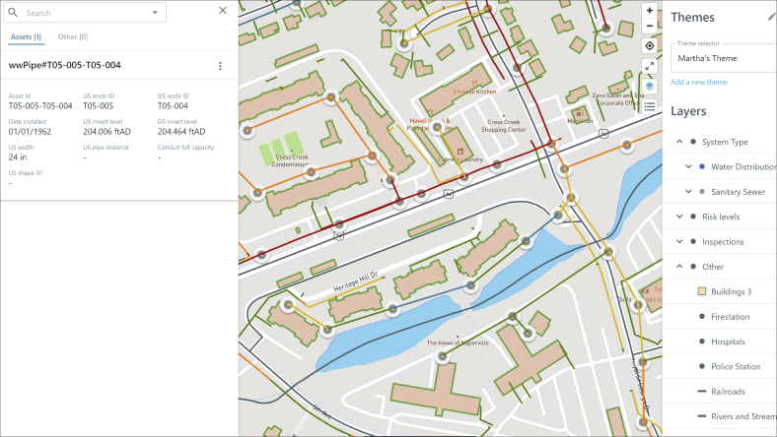Toggle System Type layer visibility dot
This screenshot has height=437, width=777.
tap(693, 142)
